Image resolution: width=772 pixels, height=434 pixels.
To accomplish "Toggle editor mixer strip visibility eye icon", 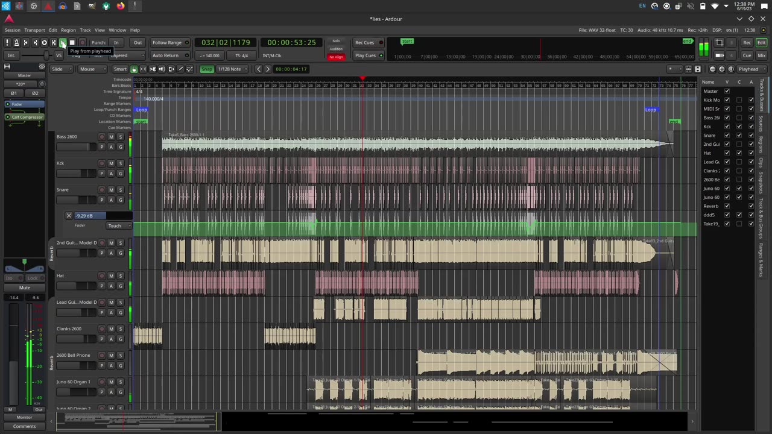I will pyautogui.click(x=42, y=67).
